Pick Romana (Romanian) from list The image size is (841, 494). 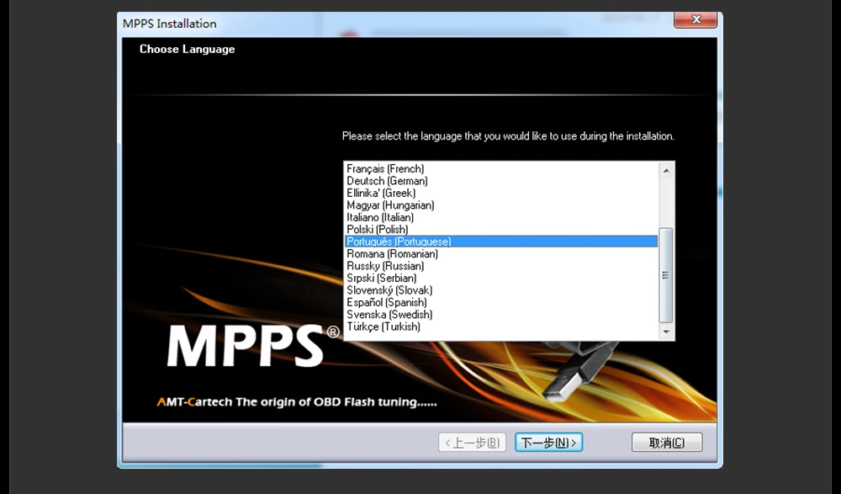point(501,254)
